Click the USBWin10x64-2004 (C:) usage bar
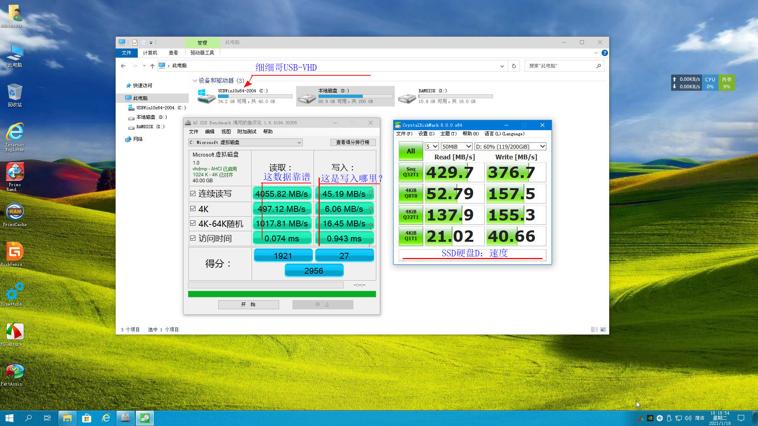The width and height of the screenshot is (758, 426). [255, 96]
